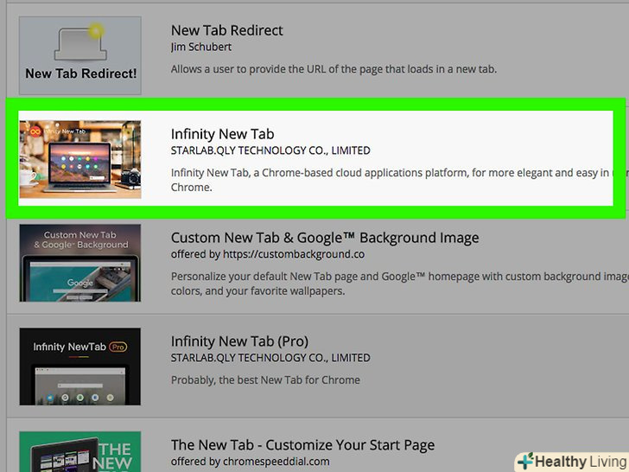
Task: Click 'Probably, the best New Tab for Chrome'
Action: pyautogui.click(x=265, y=380)
